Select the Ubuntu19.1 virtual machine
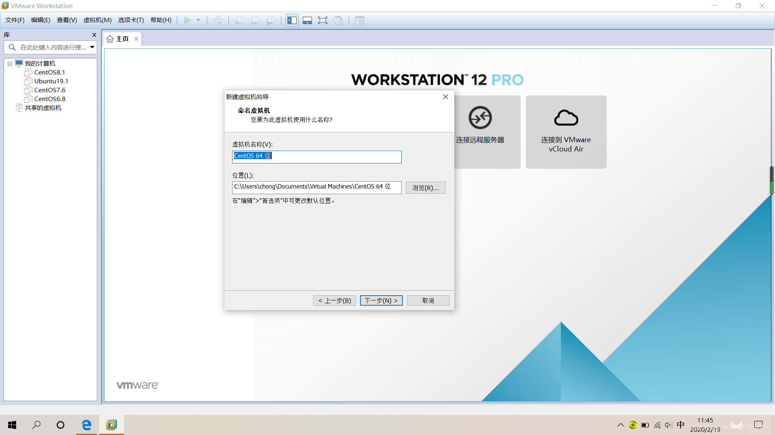Viewport: 775px width, 435px height. 51,81
